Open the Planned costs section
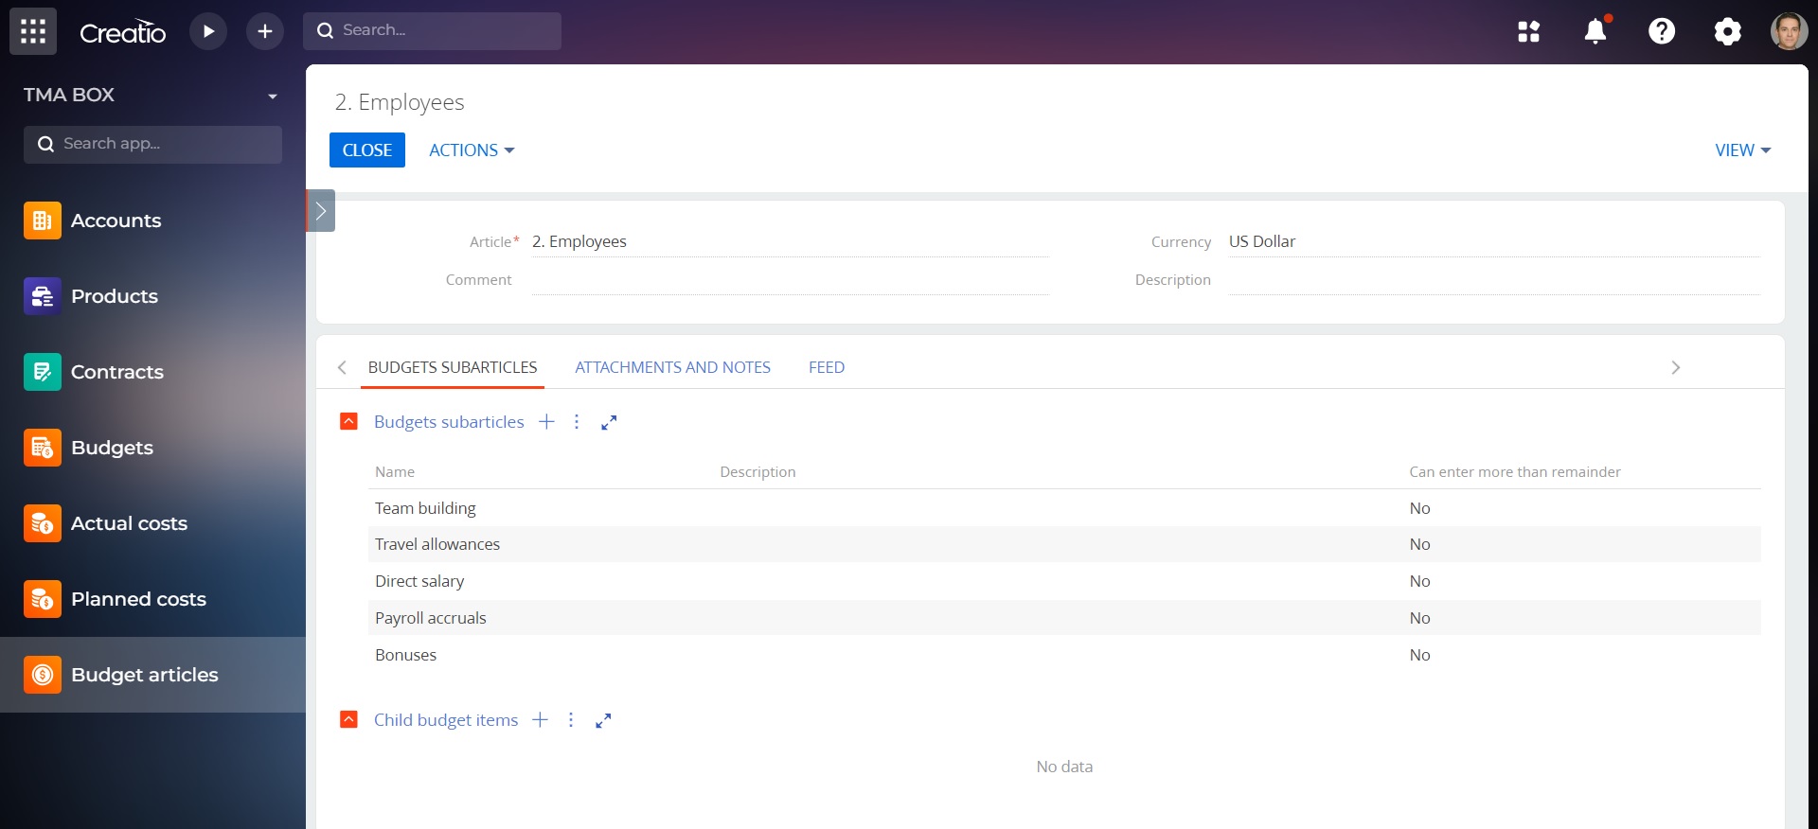1818x829 pixels. [x=152, y=599]
